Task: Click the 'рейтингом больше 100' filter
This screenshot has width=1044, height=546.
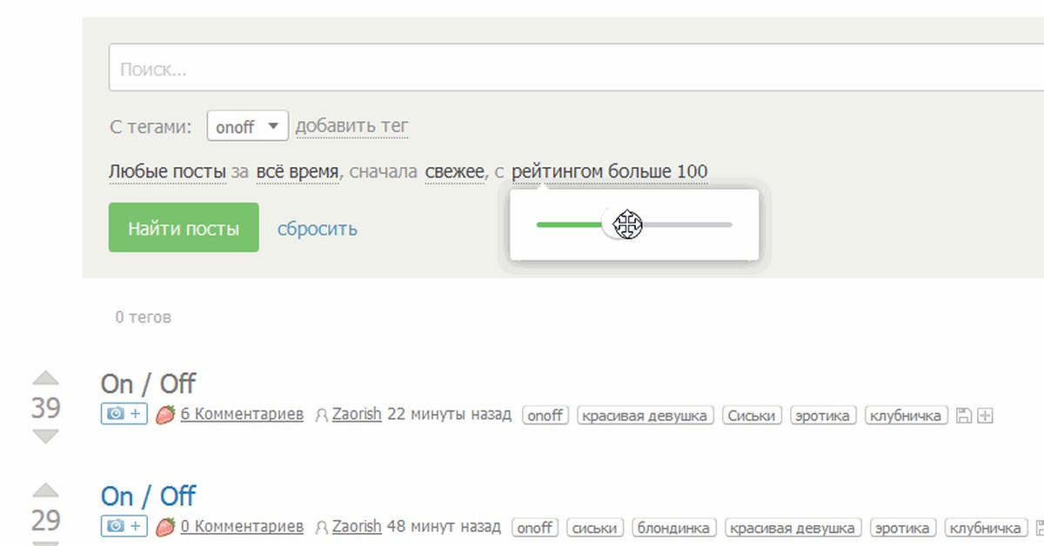Action: 609,172
